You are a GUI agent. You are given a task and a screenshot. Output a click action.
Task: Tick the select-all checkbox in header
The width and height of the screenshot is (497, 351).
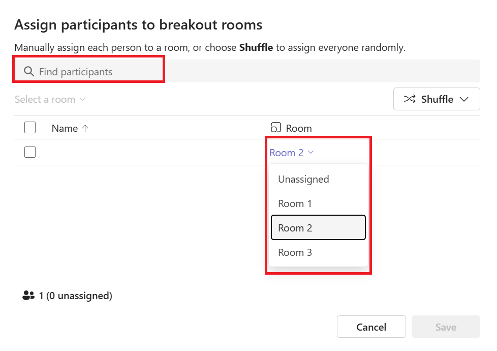(x=30, y=128)
